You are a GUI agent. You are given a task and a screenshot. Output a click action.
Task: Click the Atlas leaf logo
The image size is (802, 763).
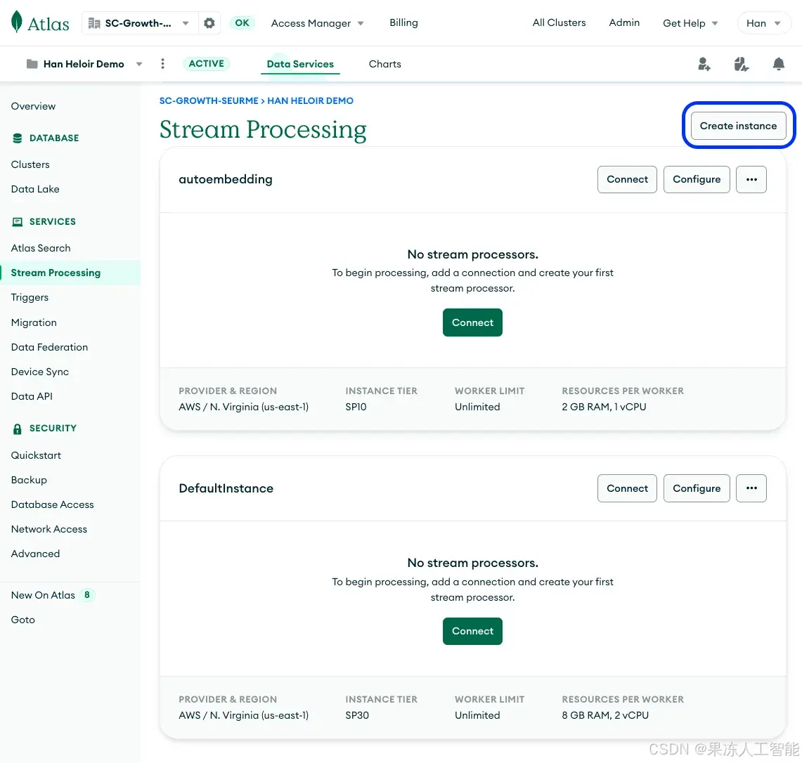coord(17,22)
